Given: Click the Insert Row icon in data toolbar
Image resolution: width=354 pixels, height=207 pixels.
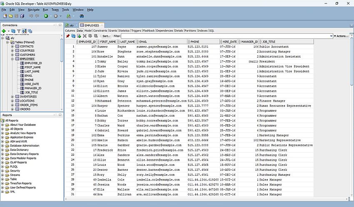Looking at the screenshot, I should (79, 36).
